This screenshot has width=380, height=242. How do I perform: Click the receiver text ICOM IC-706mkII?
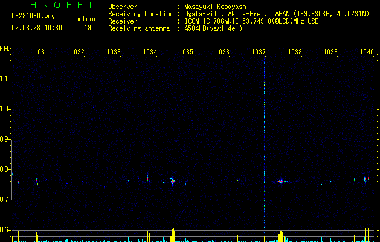[x=213, y=21]
